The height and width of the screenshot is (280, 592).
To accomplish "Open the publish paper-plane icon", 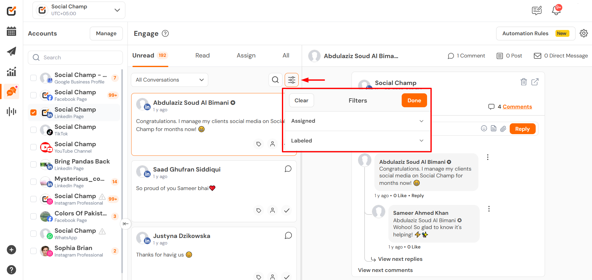I will [11, 51].
